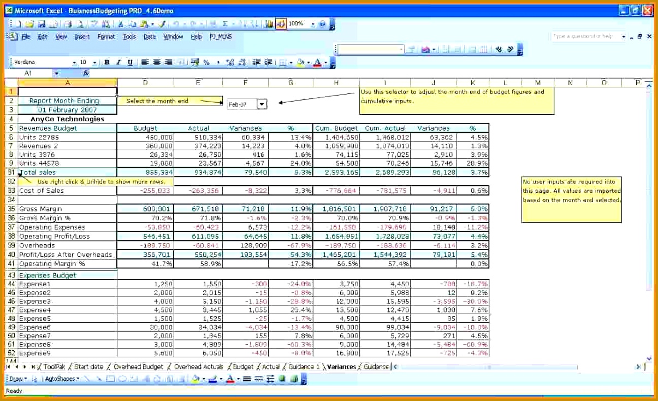Viewport: 658px width, 401px height.
Task: Open the Feb-07 month selector dropdown
Action: 262,104
